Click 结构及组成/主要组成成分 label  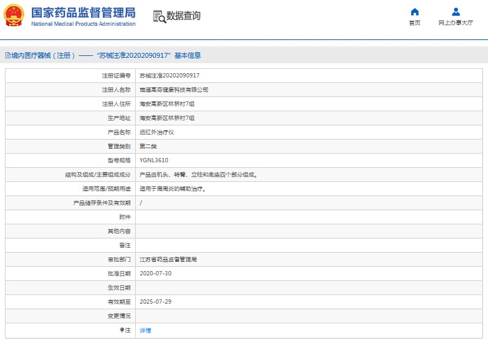click(98, 175)
